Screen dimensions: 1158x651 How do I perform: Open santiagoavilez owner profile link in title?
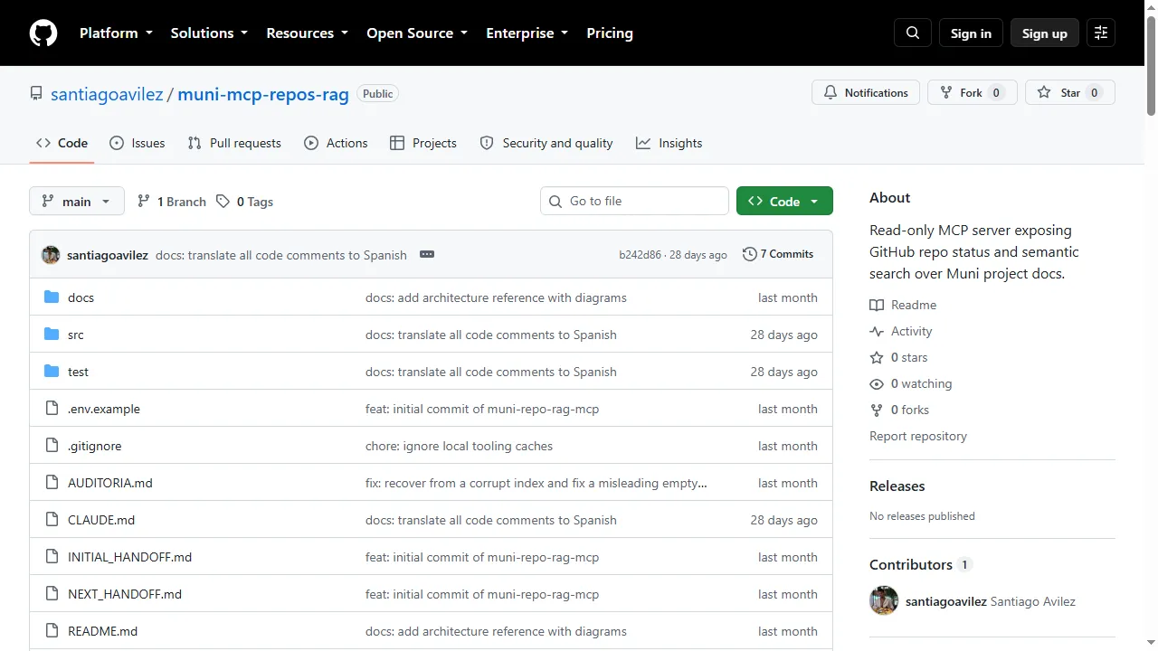tap(107, 94)
